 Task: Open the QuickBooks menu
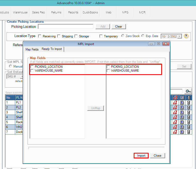click(90, 12)
